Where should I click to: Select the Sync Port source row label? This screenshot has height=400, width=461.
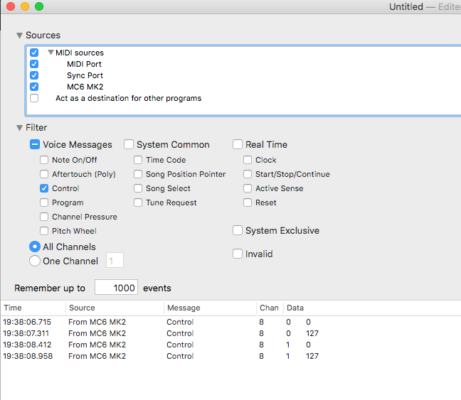(85, 75)
